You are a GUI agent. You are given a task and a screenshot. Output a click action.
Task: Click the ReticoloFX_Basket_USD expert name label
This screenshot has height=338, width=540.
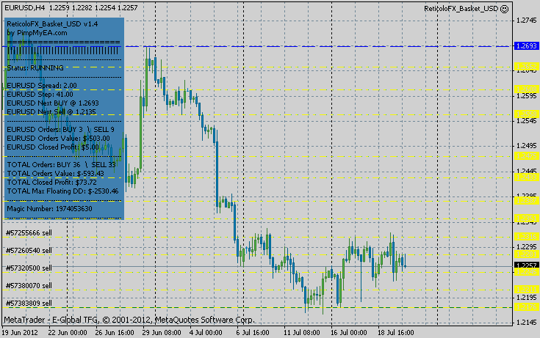[x=461, y=9]
